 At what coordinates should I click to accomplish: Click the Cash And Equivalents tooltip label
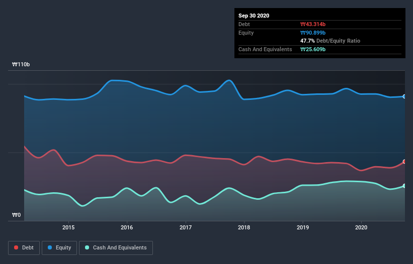265,49
